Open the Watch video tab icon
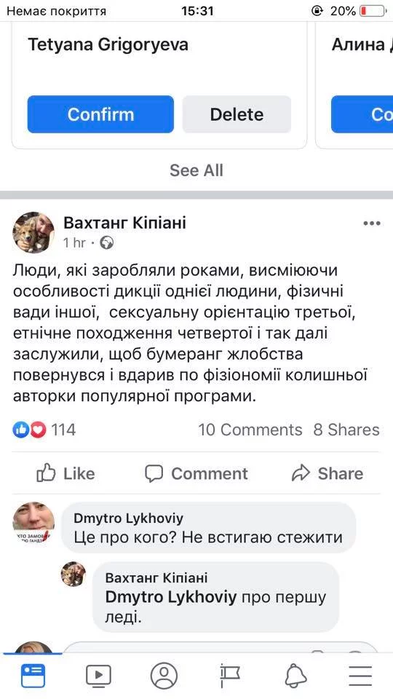The image size is (393, 699). 98,676
